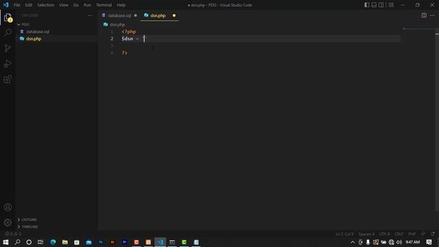Open Windows taskbar search

click(17, 242)
